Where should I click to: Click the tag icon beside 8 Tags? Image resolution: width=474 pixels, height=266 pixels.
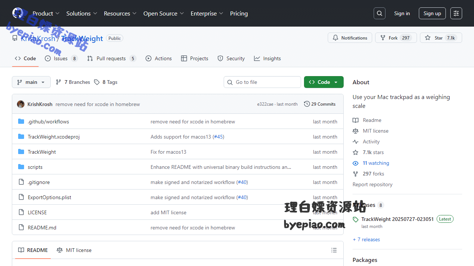(97, 82)
